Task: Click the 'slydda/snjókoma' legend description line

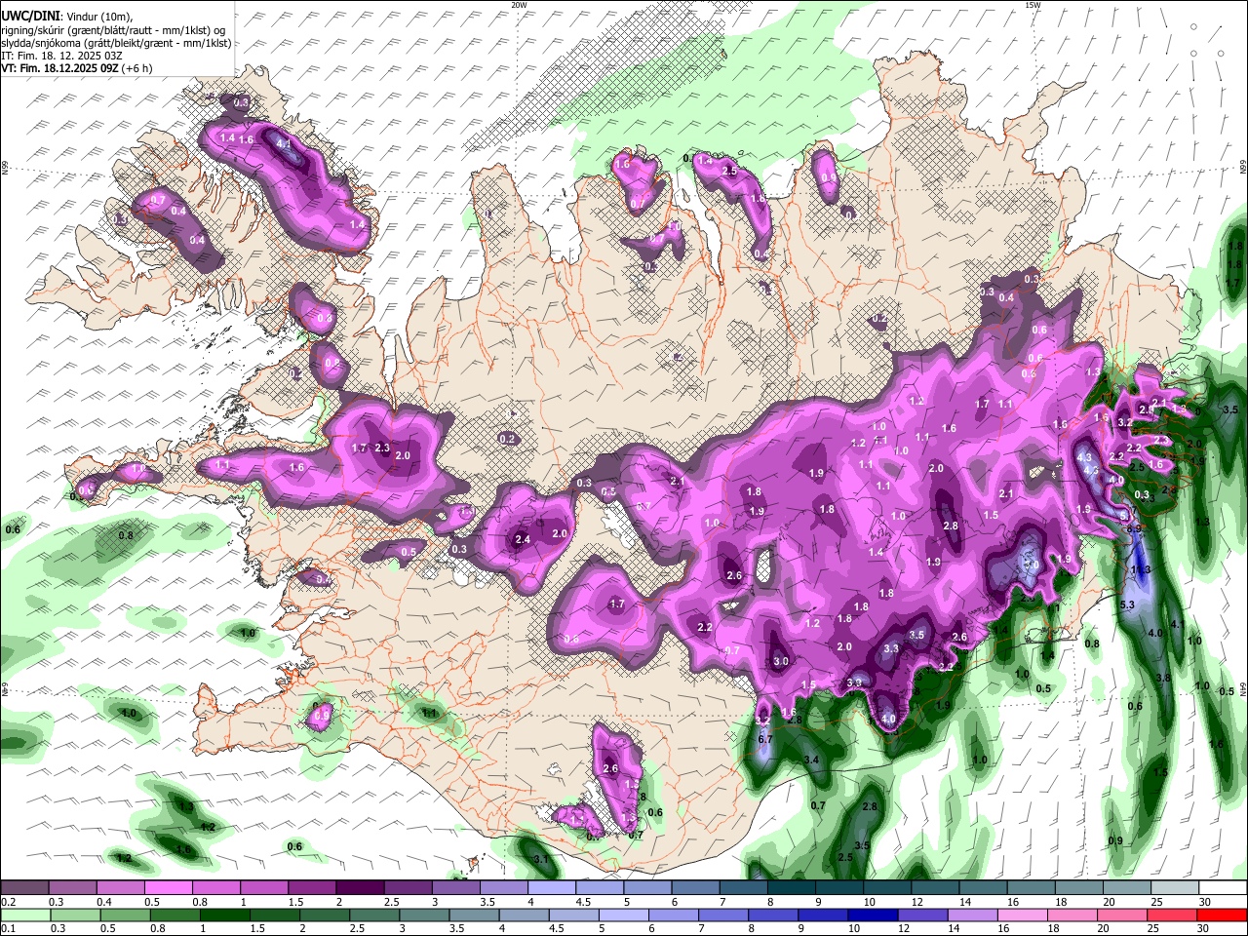Action: coord(116,43)
